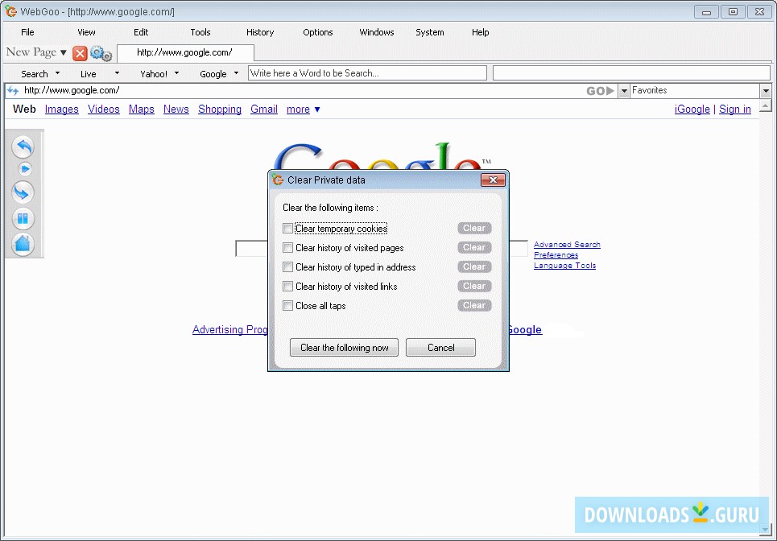
Task: Check Clear history of visited pages
Action: (287, 248)
